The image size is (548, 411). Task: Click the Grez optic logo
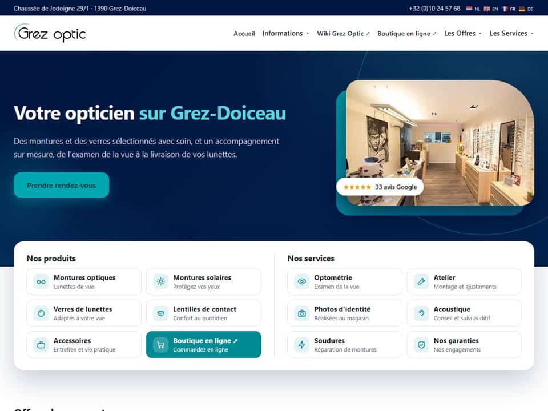coord(50,33)
